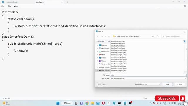Click 100% zoom level in status bar
The image size is (188, 106).
coord(145,98)
